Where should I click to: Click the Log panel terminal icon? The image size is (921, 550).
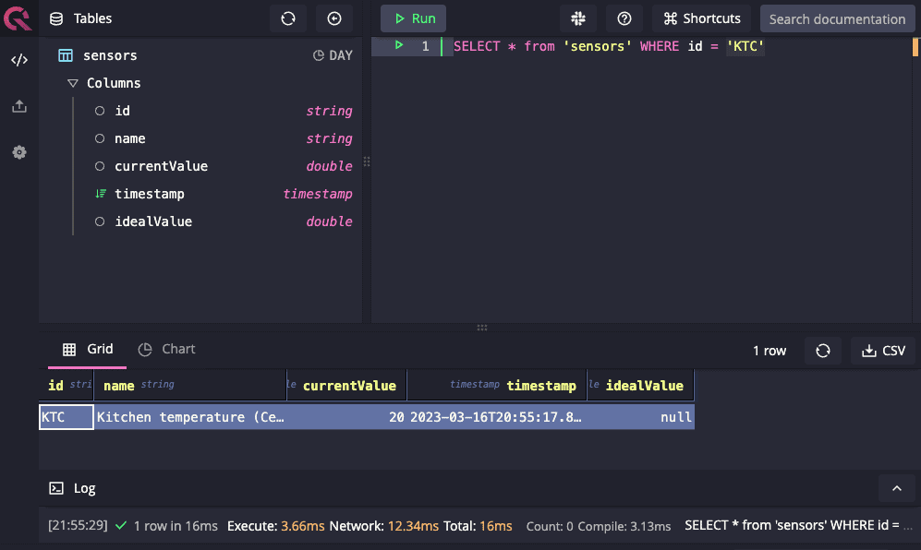56,488
